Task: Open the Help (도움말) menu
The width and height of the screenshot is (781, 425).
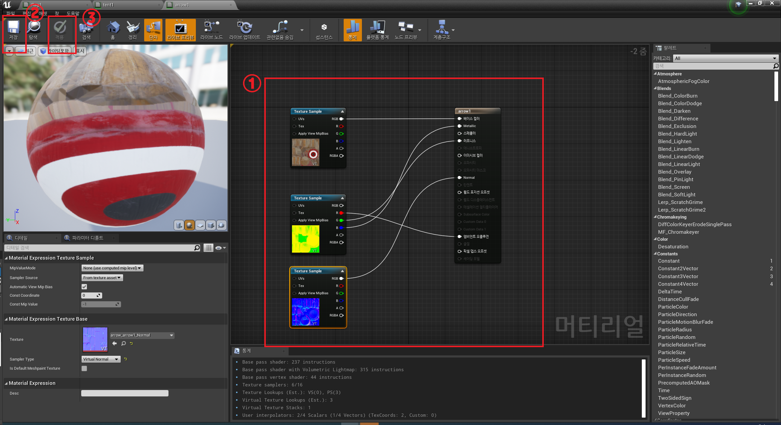Action: 73,13
